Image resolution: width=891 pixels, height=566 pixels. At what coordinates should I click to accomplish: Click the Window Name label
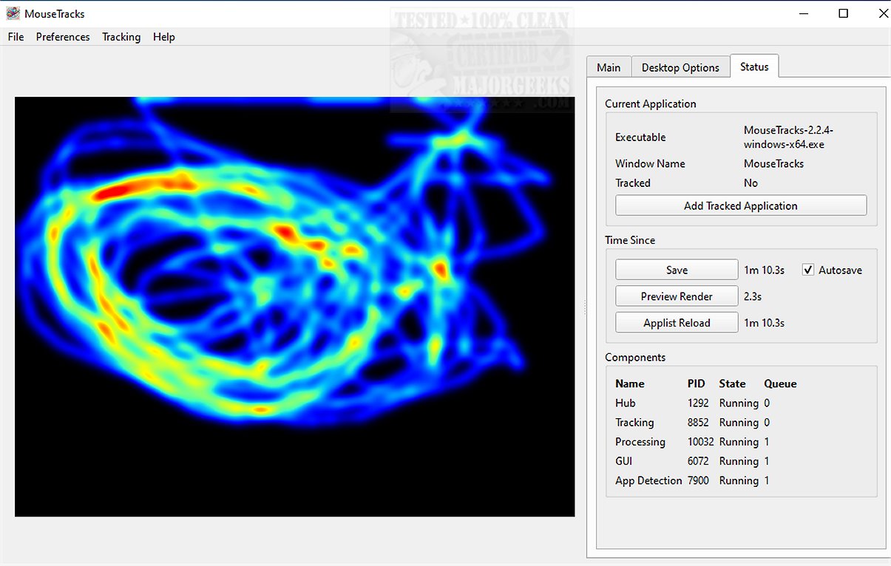(x=650, y=164)
